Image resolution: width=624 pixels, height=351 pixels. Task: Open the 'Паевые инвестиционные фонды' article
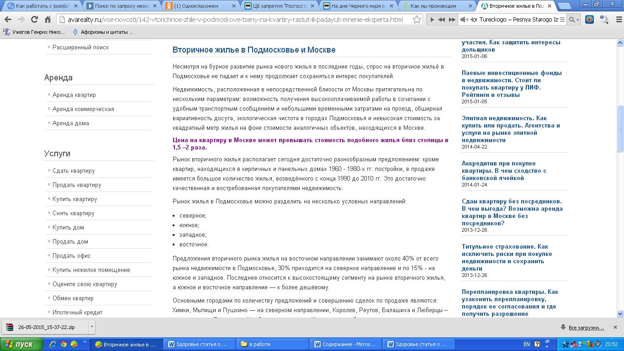[x=512, y=84]
